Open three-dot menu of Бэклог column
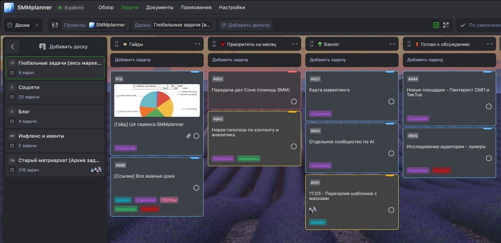The width and height of the screenshot is (501, 243). 392,44
